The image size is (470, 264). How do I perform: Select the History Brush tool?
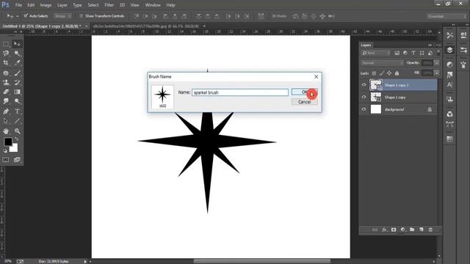click(x=17, y=82)
